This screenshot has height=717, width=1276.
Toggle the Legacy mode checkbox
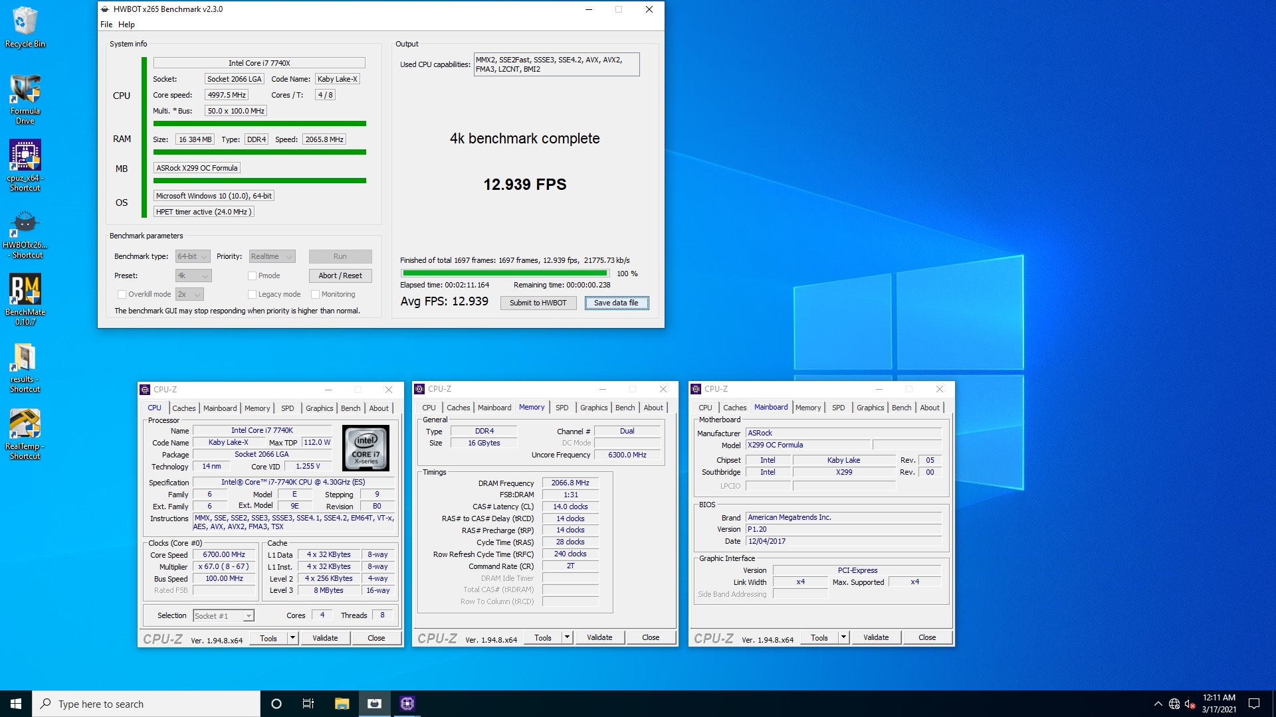253,294
